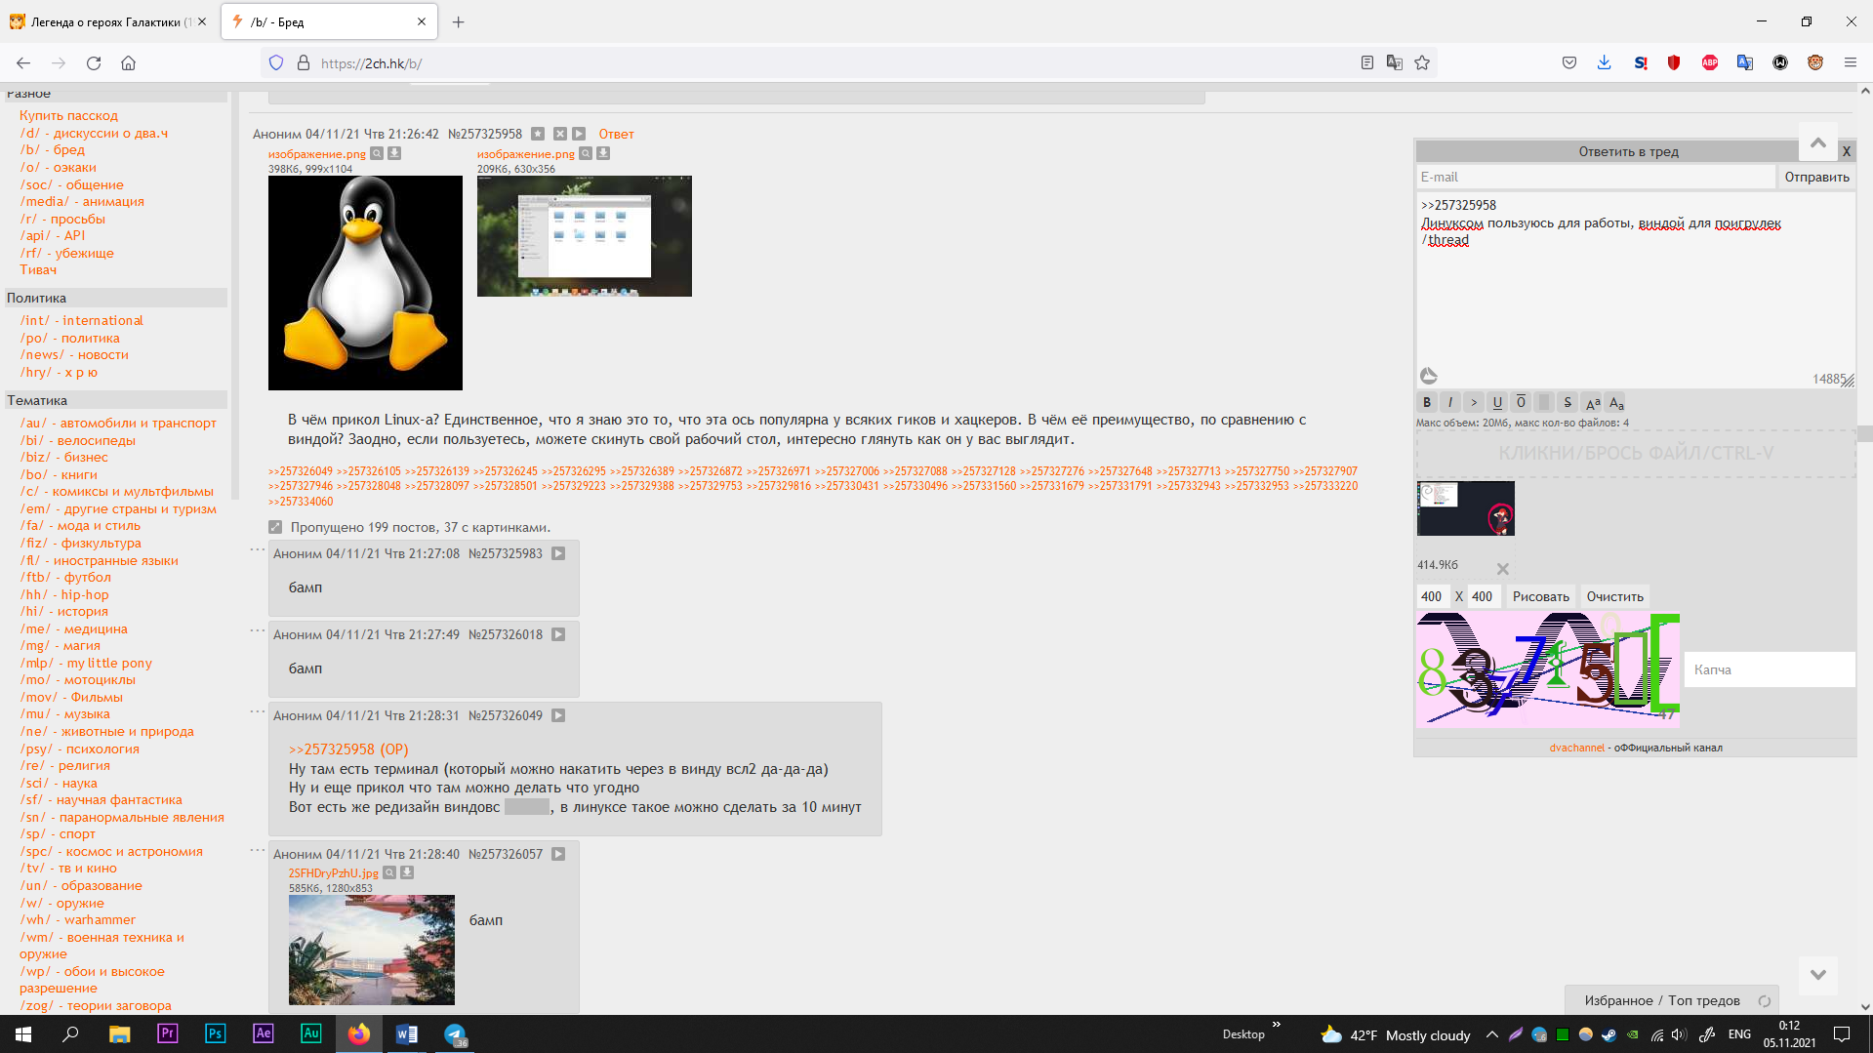This screenshot has width=1873, height=1053.
Task: Hide post №257325958 with the X icon
Action: (x=560, y=134)
